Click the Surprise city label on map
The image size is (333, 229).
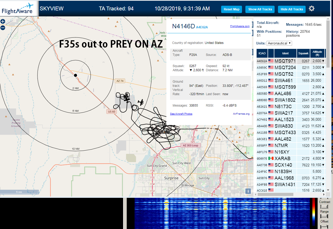point(171,178)
